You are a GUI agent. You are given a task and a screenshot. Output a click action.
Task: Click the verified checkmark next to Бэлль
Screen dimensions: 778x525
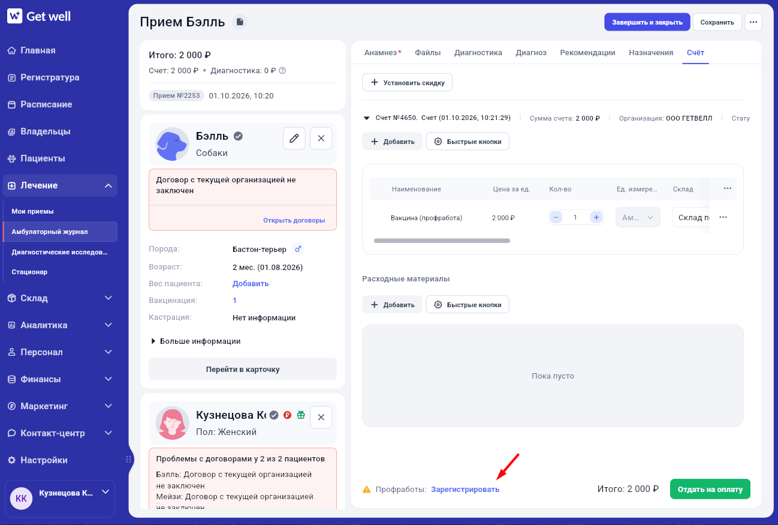click(x=238, y=136)
